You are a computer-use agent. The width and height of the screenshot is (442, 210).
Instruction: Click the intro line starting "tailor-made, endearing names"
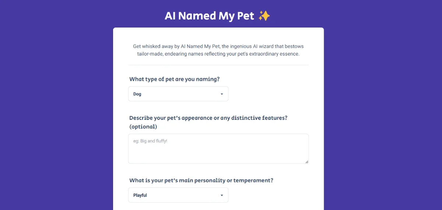click(x=218, y=54)
